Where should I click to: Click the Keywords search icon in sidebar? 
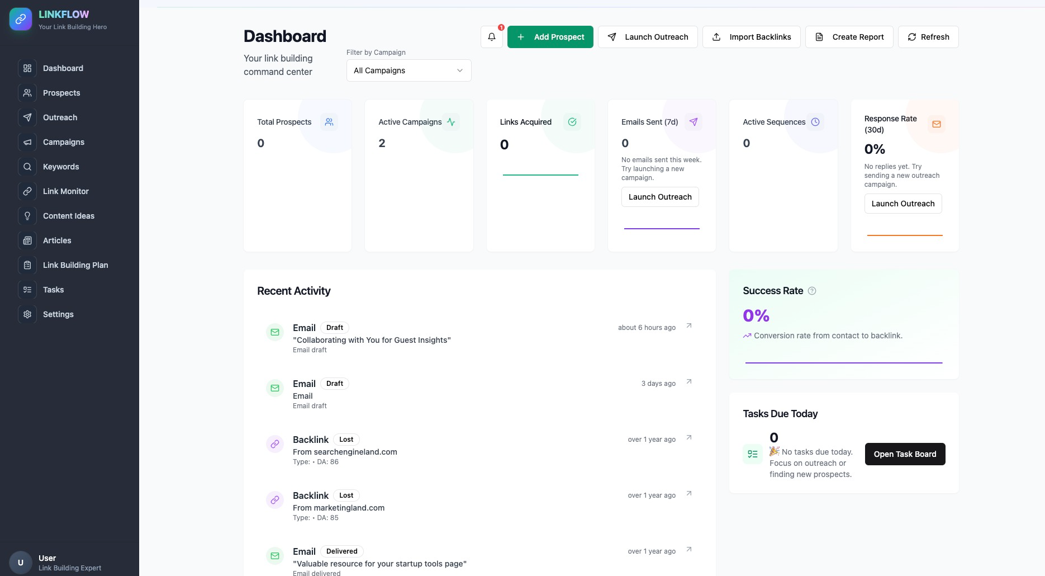tap(27, 167)
